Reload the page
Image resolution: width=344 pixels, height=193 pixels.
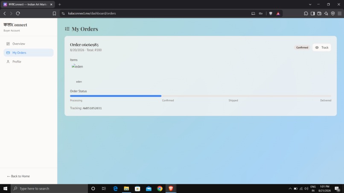tap(18, 13)
